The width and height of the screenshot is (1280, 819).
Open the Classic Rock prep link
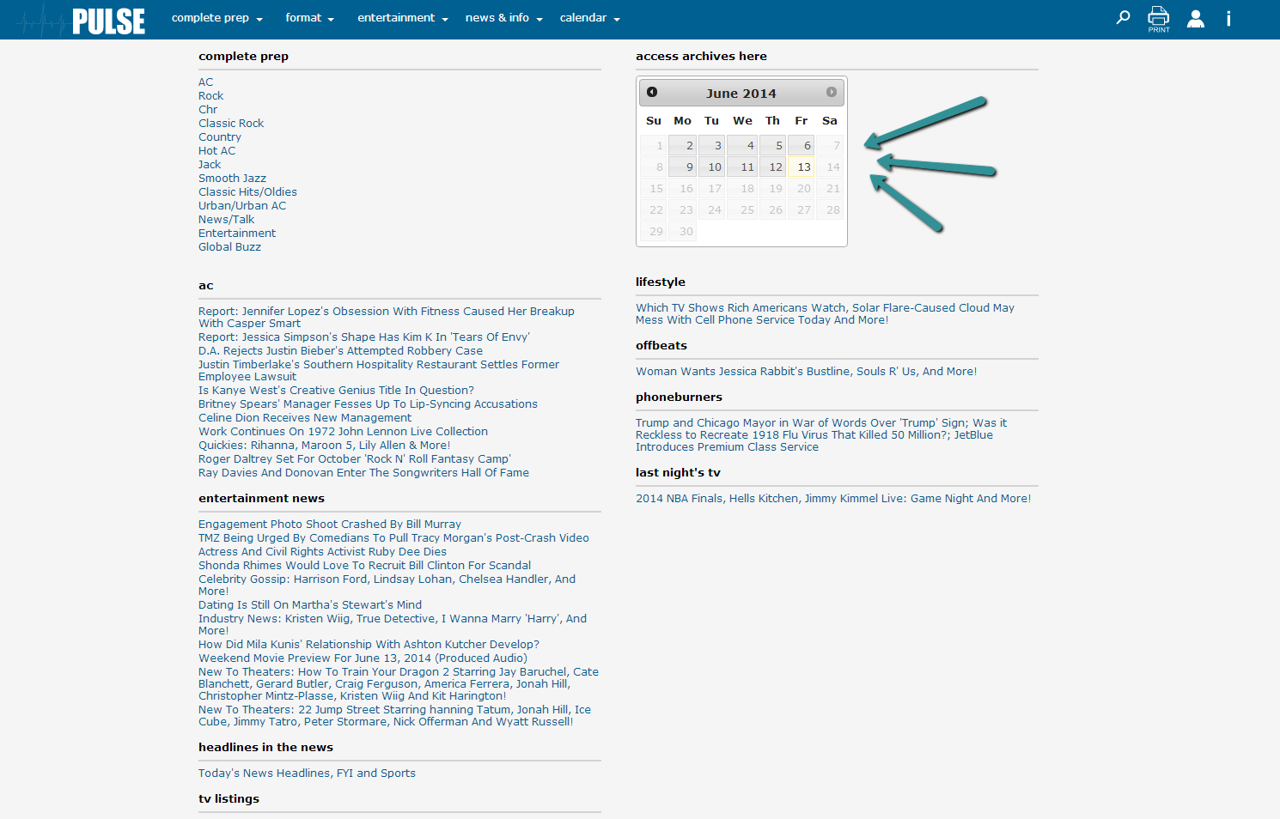231,124
